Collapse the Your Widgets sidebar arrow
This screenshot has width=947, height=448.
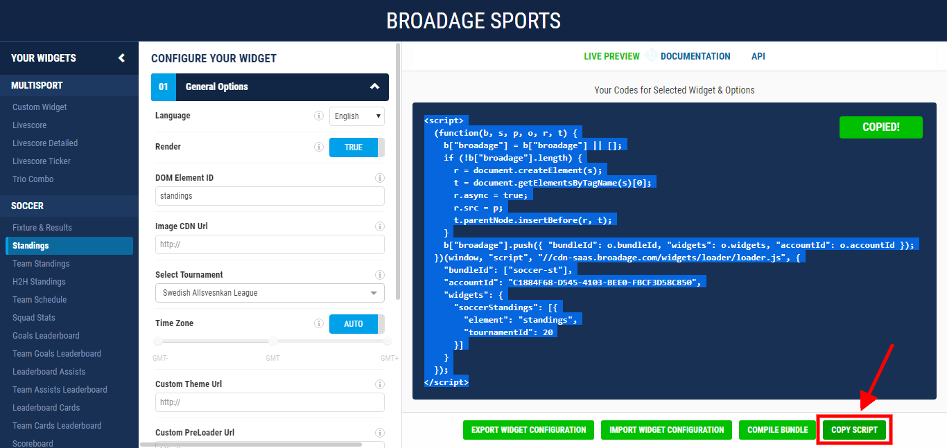(121, 58)
